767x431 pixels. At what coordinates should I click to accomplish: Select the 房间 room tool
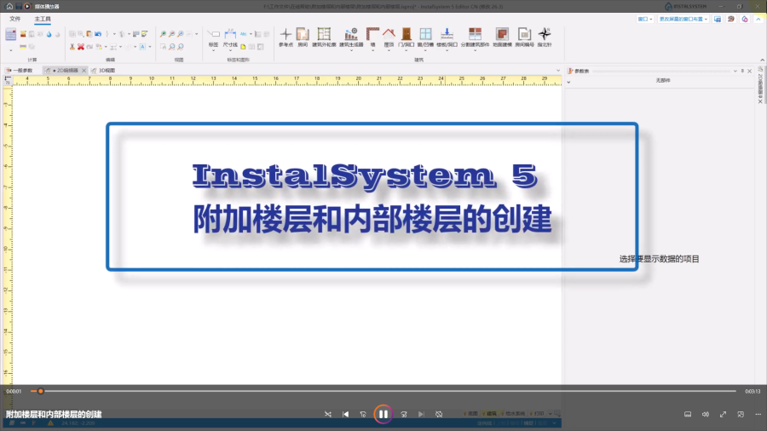tap(303, 36)
